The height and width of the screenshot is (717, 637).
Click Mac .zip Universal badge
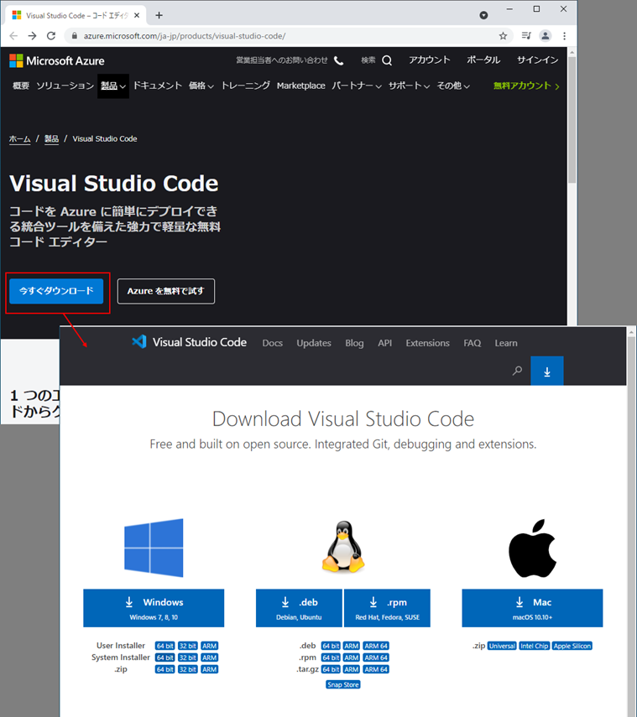pyautogui.click(x=502, y=646)
